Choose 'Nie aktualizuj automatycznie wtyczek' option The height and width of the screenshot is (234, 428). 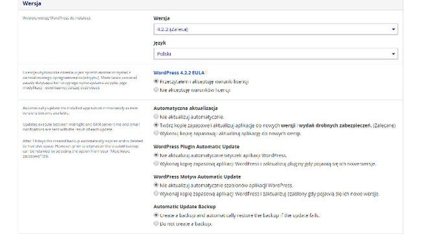click(x=156, y=155)
